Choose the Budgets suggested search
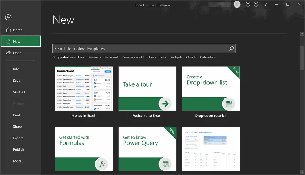305x175 pixels. click(x=176, y=57)
